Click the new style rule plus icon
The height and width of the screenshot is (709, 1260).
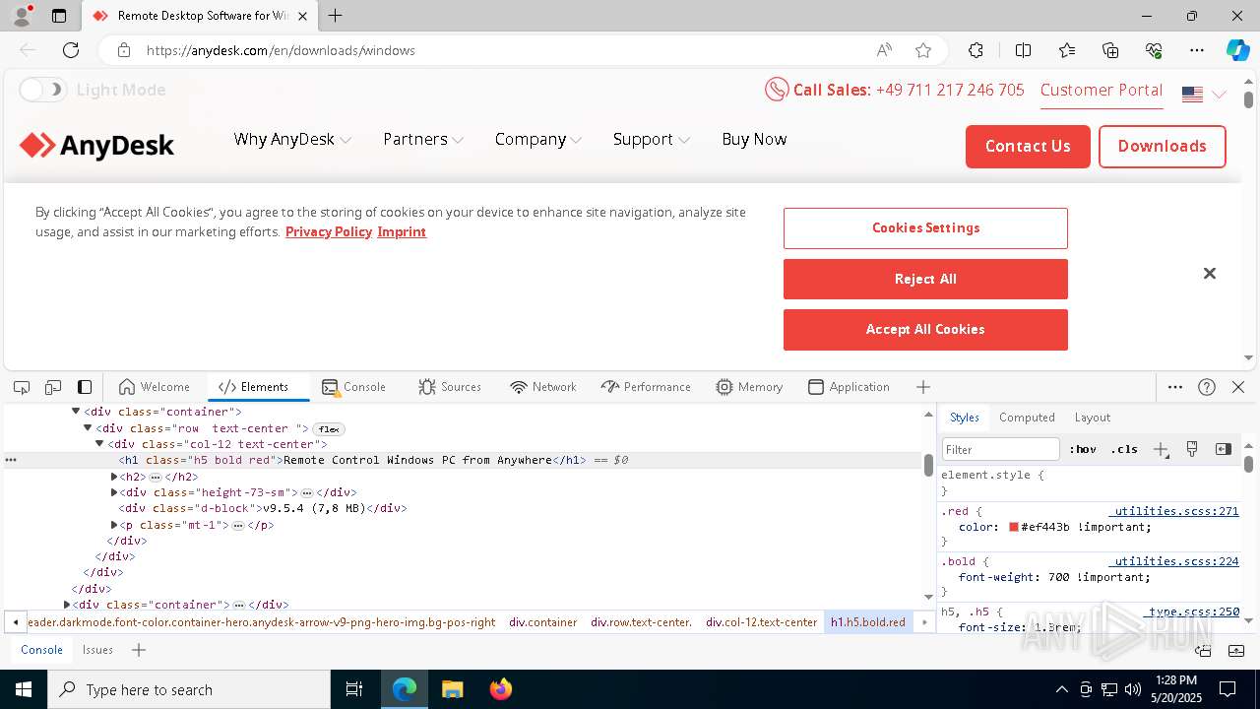1161,449
